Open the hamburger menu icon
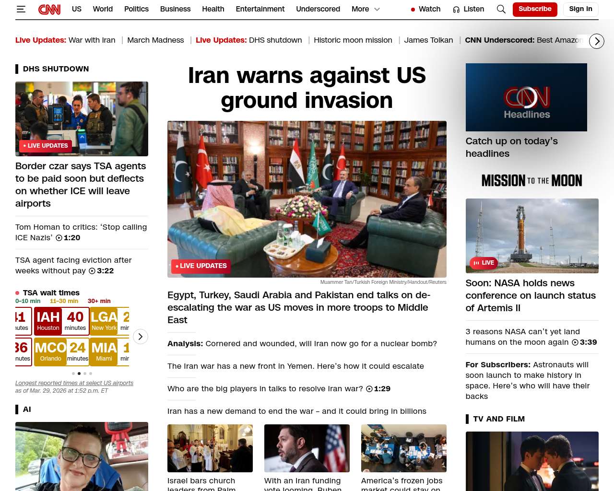Image resolution: width=614 pixels, height=491 pixels. click(x=21, y=9)
